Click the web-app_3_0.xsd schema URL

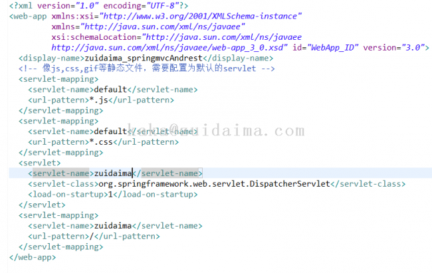click(x=165, y=48)
